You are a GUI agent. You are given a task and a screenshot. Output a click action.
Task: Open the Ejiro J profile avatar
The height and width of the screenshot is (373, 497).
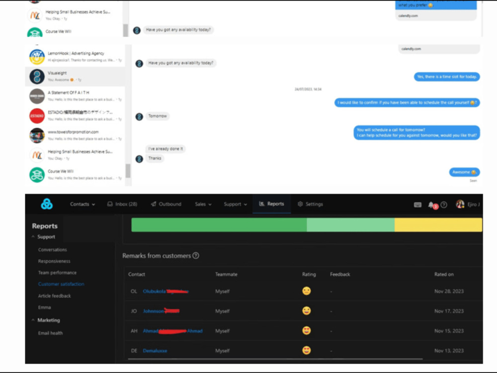click(460, 204)
